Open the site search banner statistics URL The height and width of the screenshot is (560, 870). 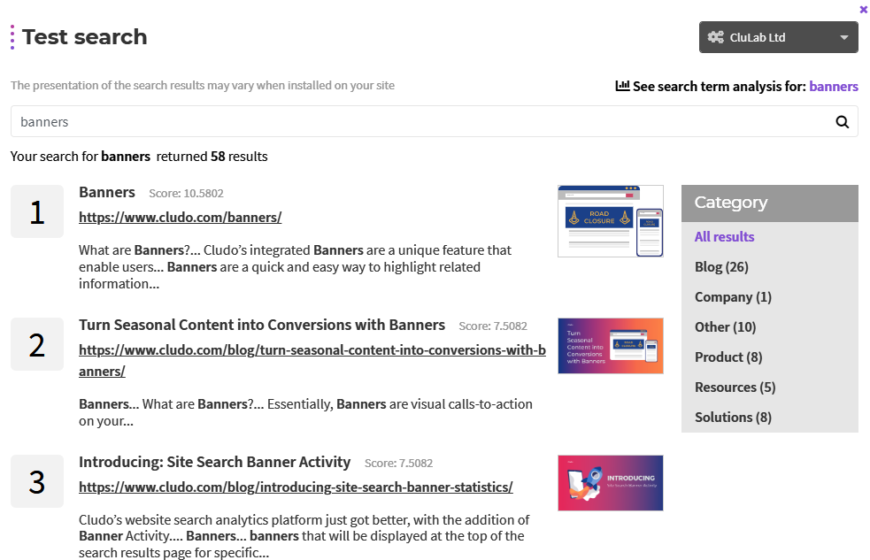(x=296, y=487)
